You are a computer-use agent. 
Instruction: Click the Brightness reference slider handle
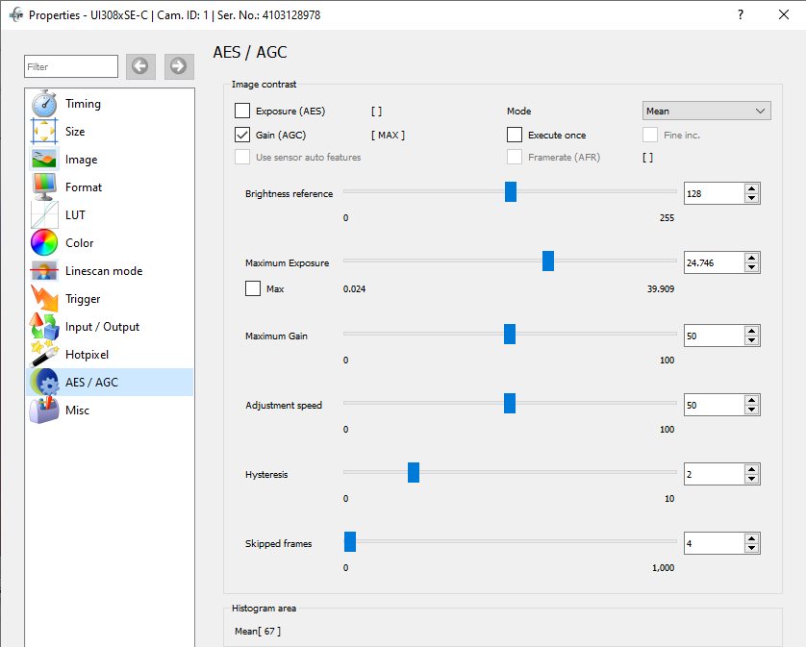click(x=511, y=191)
